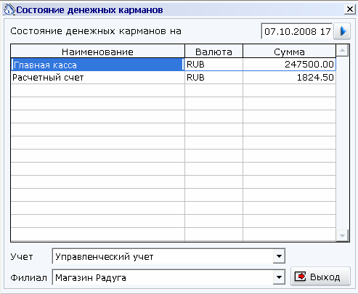Click the 1824.50 sum cell
The height and width of the screenshot is (294, 358).
click(289, 78)
